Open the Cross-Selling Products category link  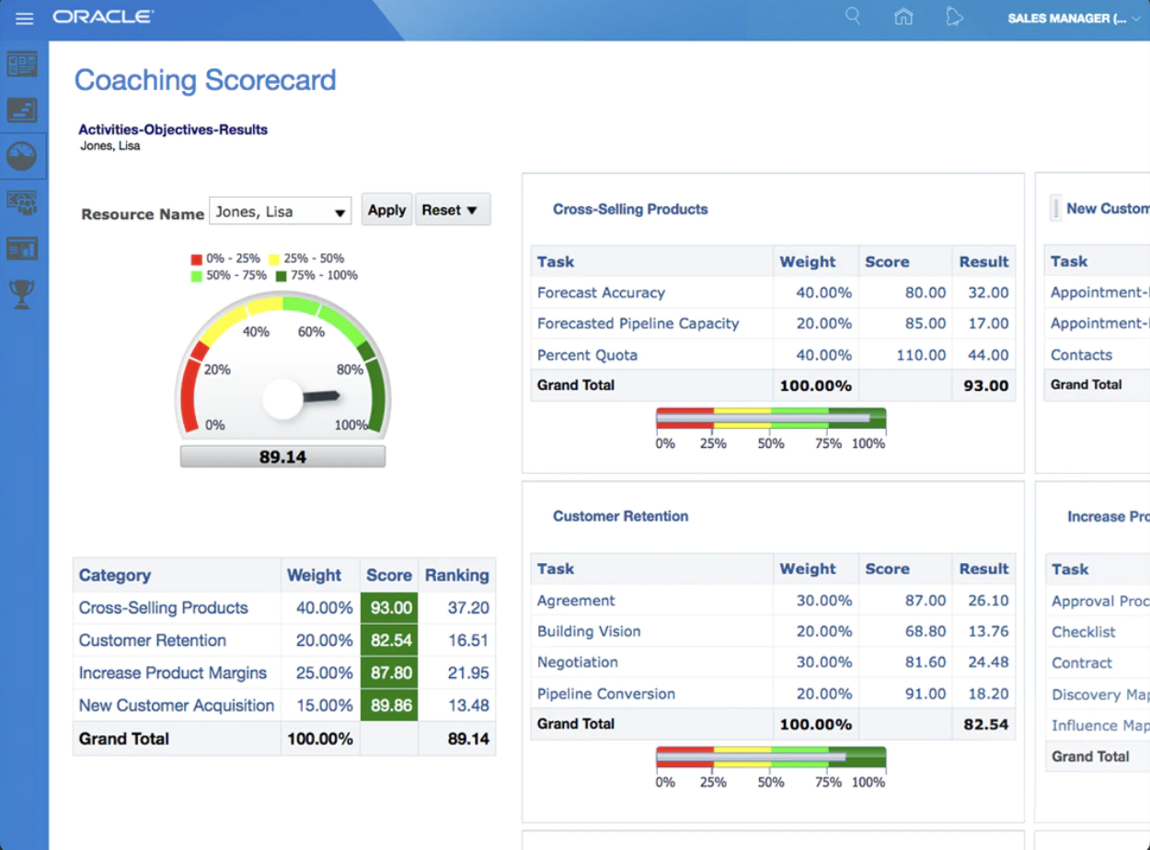click(163, 608)
